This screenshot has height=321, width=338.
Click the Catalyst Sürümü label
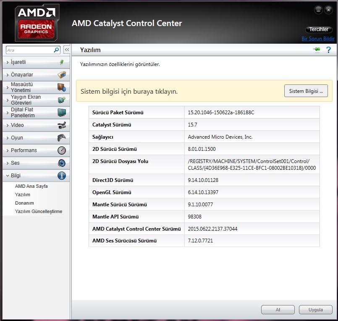[112, 125]
